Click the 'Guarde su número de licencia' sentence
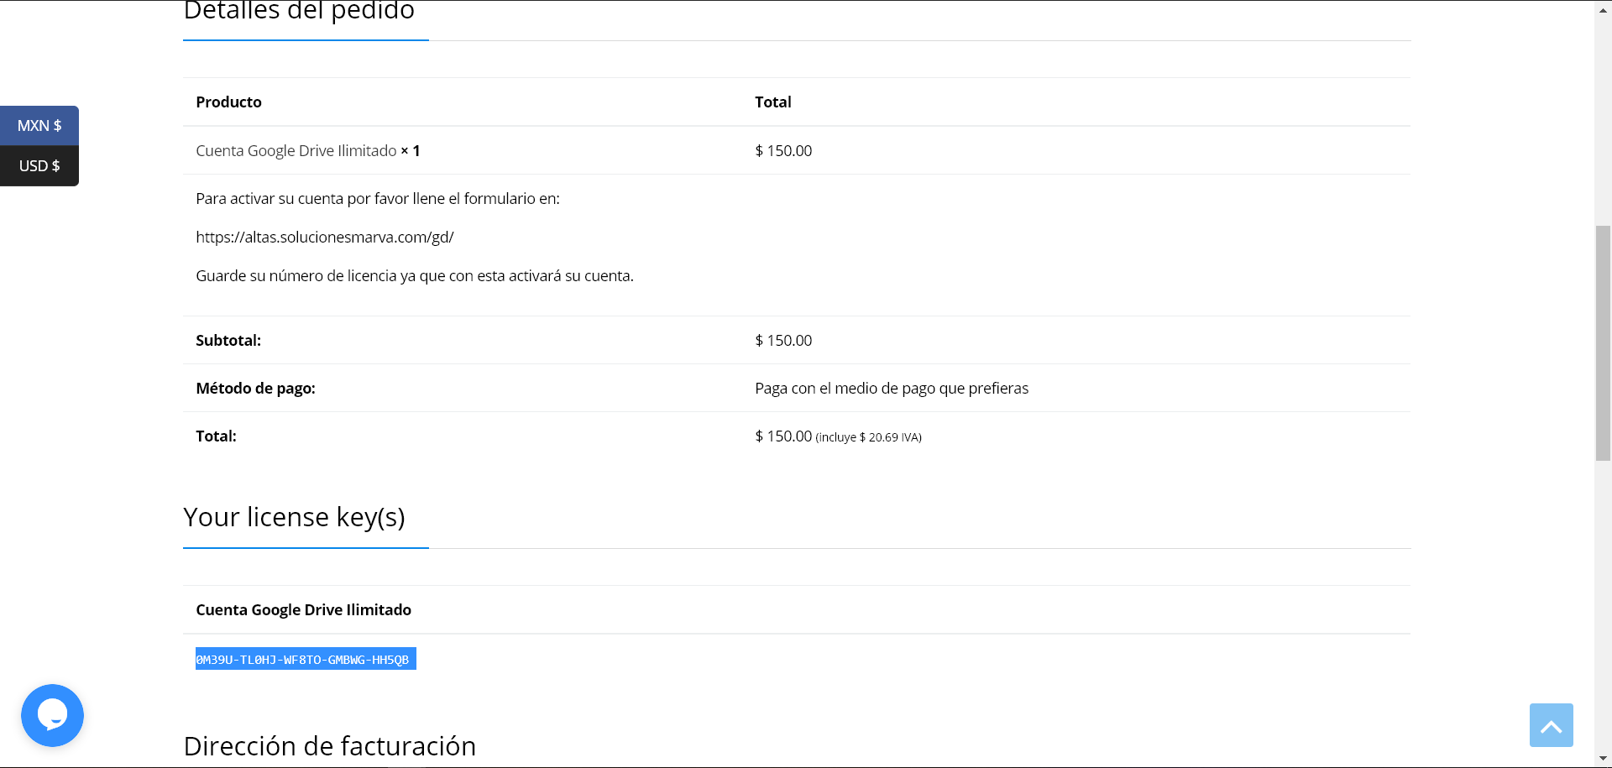1612x768 pixels. click(x=414, y=276)
